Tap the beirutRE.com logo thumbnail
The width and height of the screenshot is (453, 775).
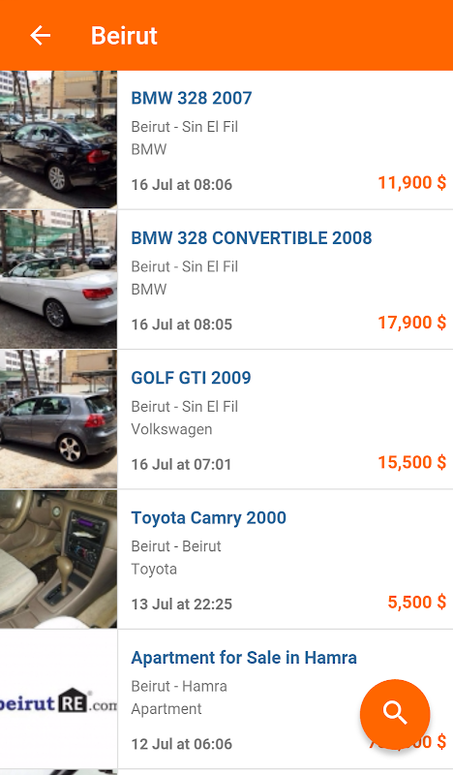[x=58, y=698]
